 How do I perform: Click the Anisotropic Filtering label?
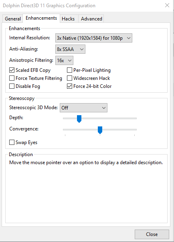(31, 60)
